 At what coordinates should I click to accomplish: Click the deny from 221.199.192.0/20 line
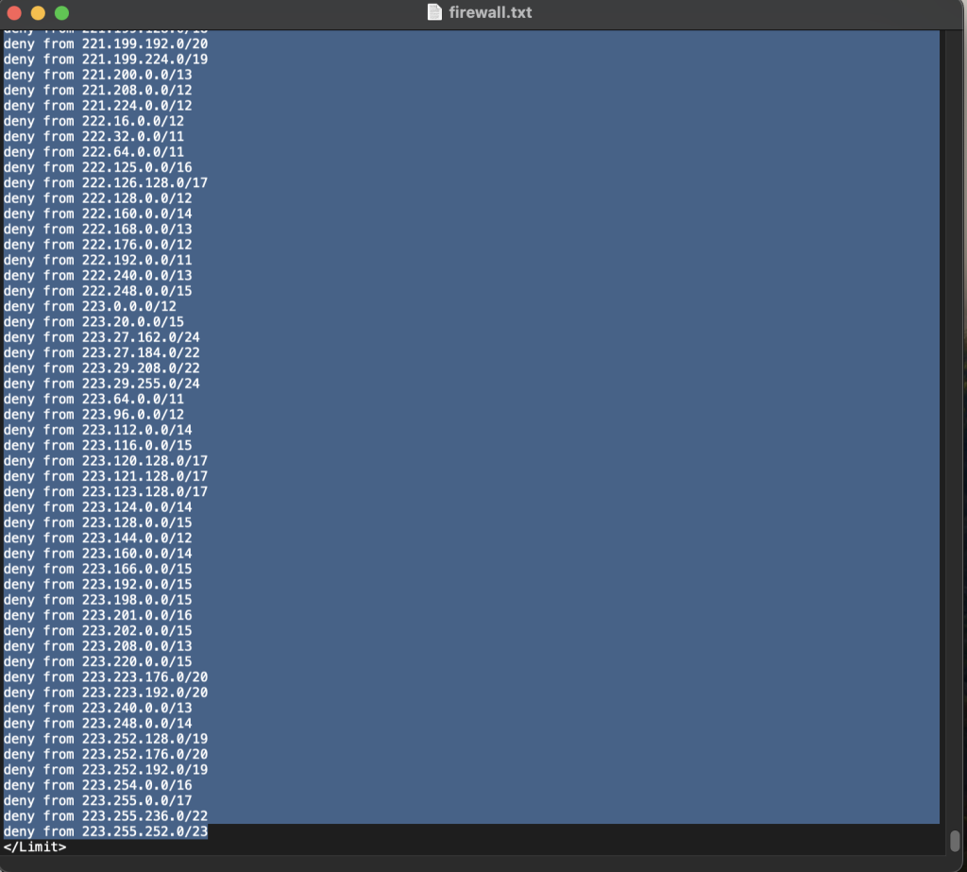[105, 43]
